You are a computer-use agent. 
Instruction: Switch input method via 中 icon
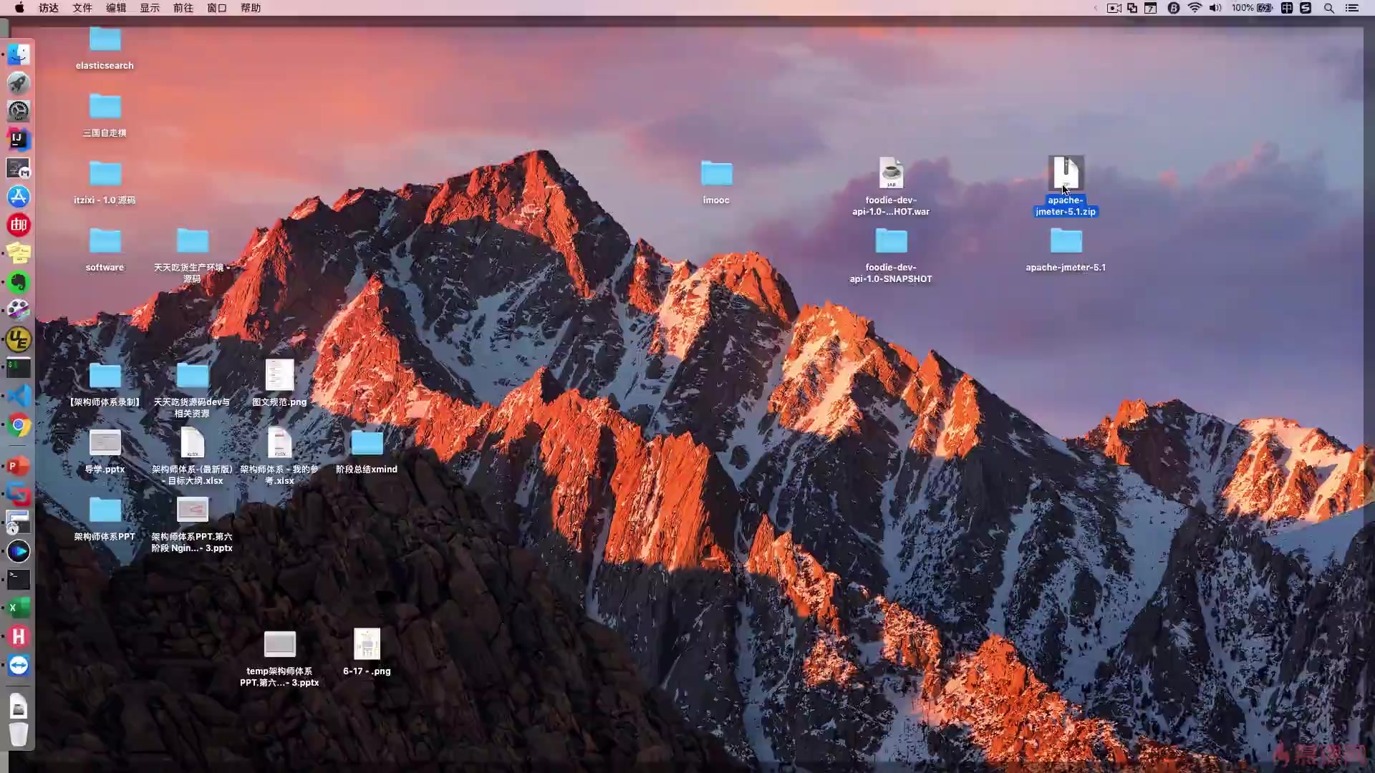[1287, 8]
